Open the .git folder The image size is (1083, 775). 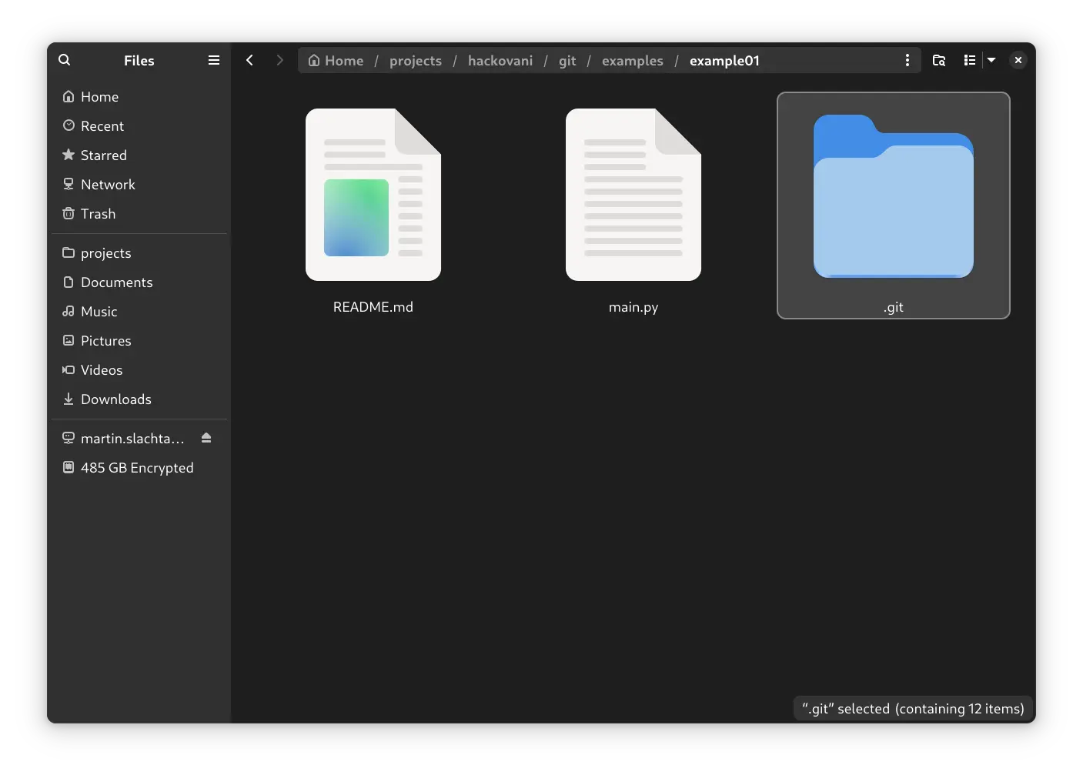893,197
